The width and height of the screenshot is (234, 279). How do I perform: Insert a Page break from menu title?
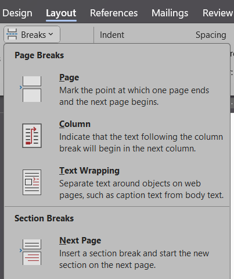[69, 77]
